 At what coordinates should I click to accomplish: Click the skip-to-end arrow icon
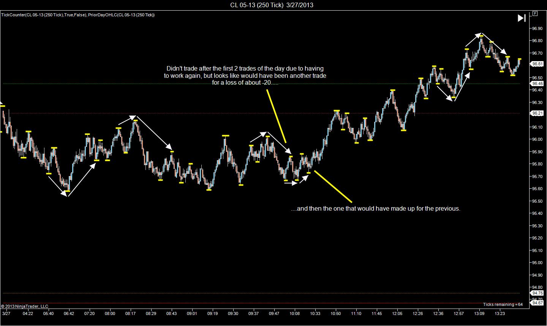[522, 18]
